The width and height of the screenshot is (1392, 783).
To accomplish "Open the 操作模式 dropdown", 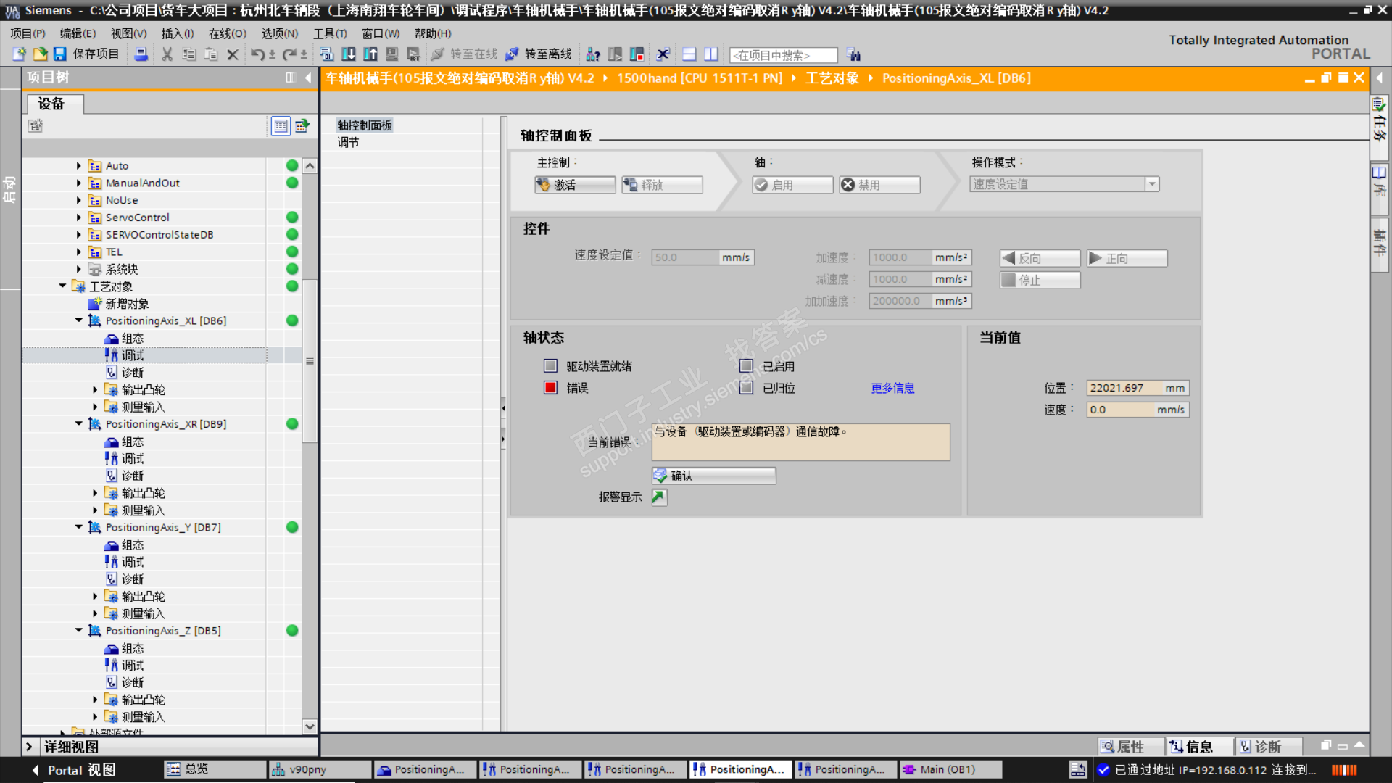I will tap(1151, 184).
